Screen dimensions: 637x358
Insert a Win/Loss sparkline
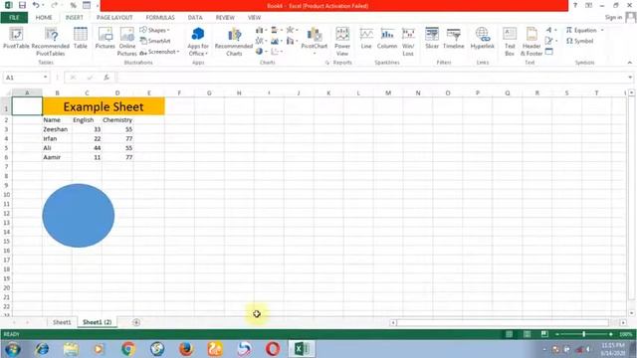tap(408, 42)
